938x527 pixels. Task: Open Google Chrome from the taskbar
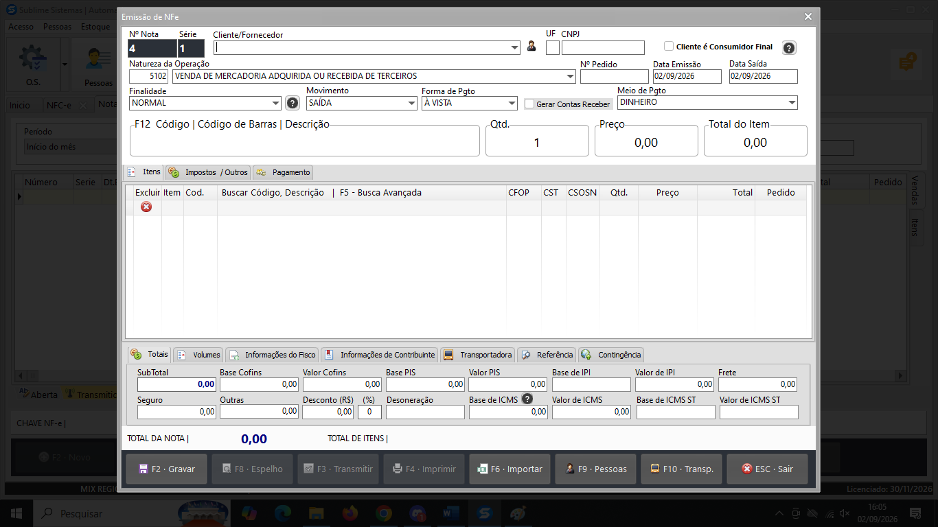[384, 513]
